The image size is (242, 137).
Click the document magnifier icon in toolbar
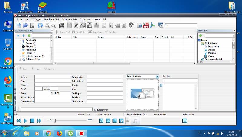point(47,25)
